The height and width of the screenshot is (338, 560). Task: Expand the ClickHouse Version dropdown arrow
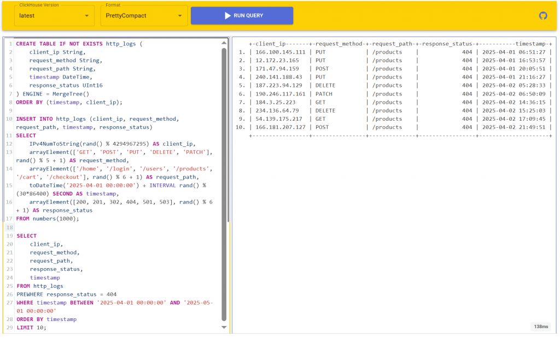point(86,16)
